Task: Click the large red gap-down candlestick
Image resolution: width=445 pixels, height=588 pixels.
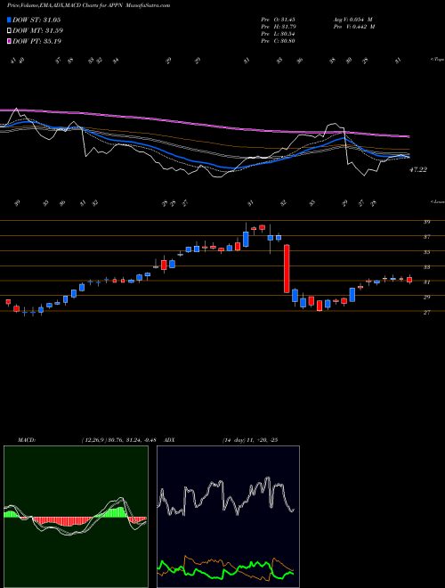Action: [x=287, y=268]
